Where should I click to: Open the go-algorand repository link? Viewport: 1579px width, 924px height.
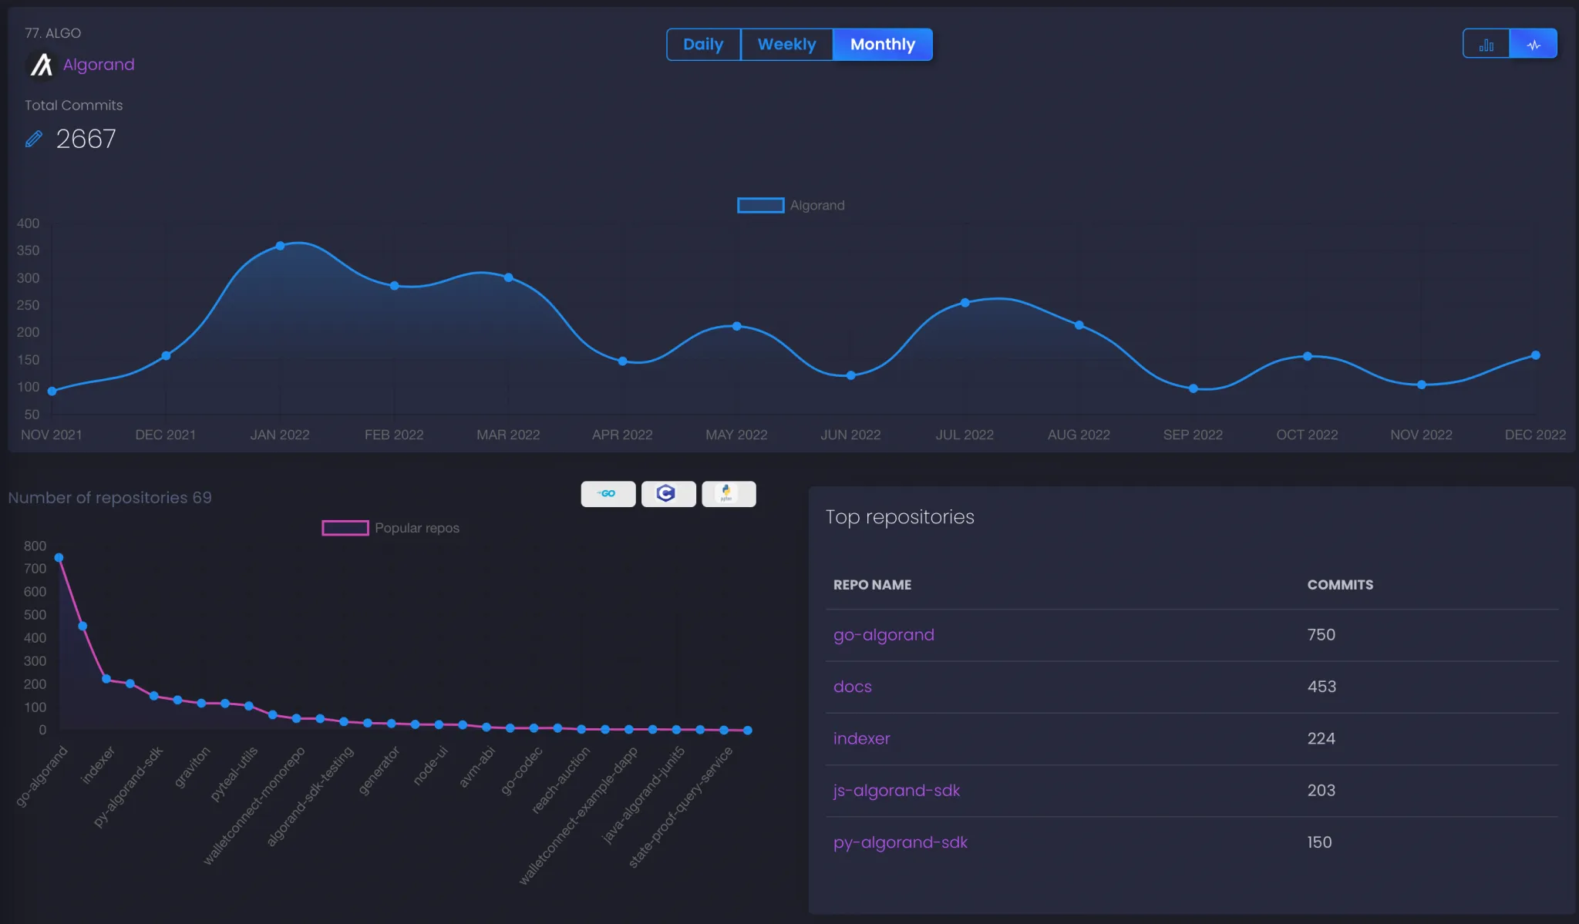[x=884, y=635]
